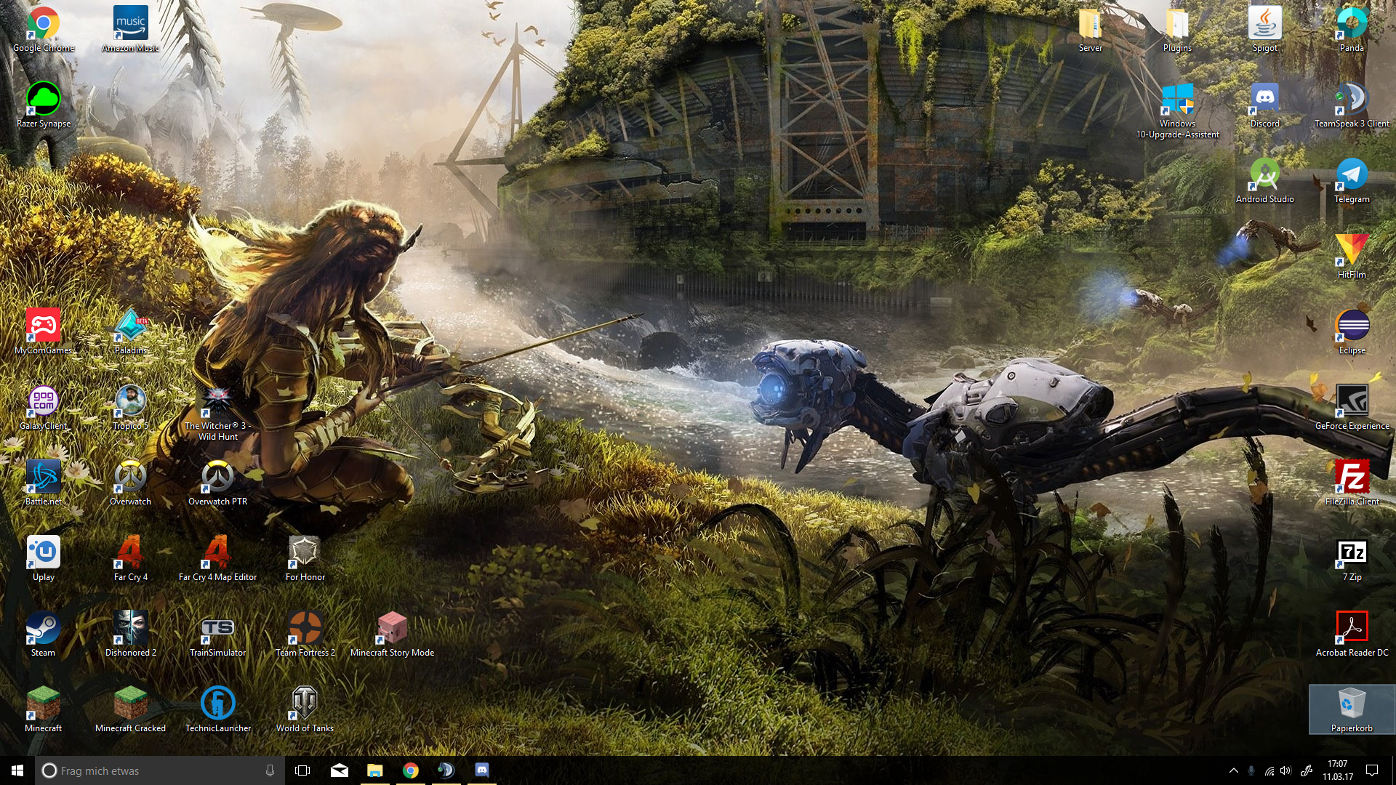1396x785 pixels.
Task: Click the Far Cry 4 game shortcut
Action: (x=131, y=558)
